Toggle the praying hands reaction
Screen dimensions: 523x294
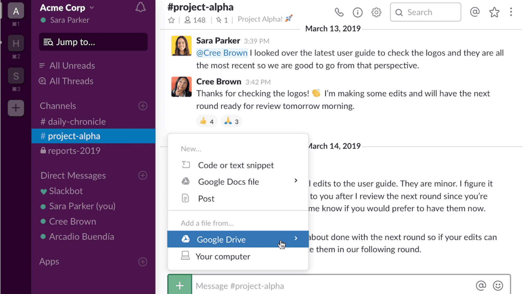(232, 121)
